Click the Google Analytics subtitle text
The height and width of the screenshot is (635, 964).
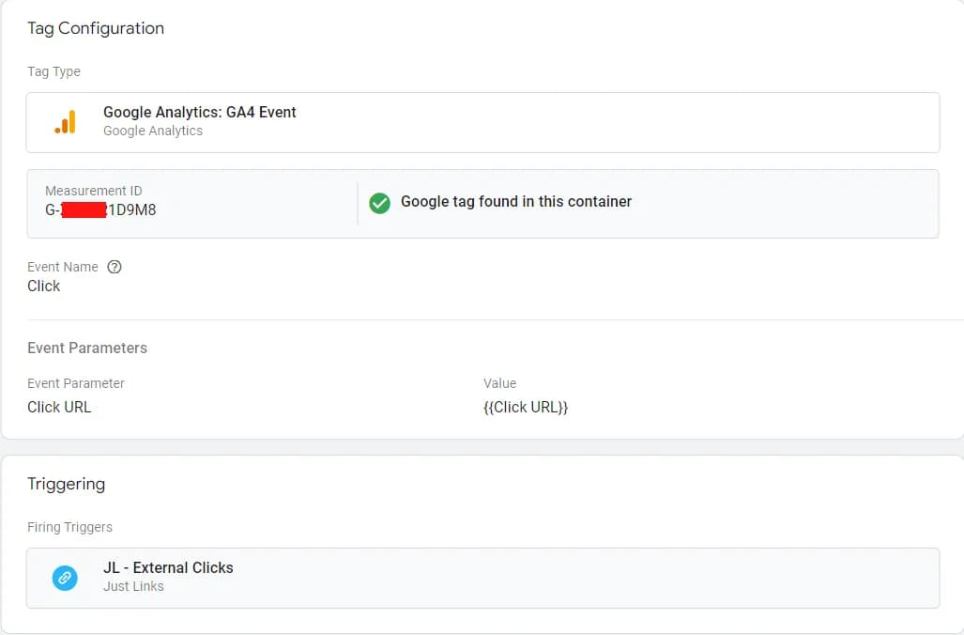153,132
